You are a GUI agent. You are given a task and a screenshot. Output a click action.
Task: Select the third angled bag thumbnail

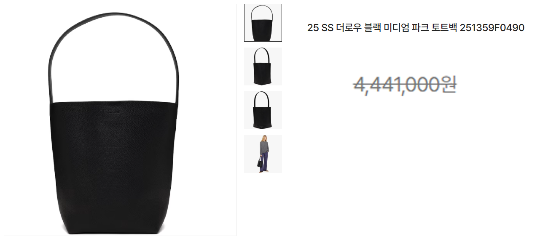pos(263,110)
